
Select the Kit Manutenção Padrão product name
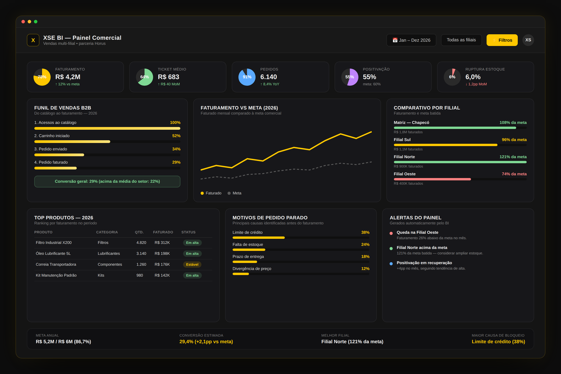pyautogui.click(x=56, y=275)
